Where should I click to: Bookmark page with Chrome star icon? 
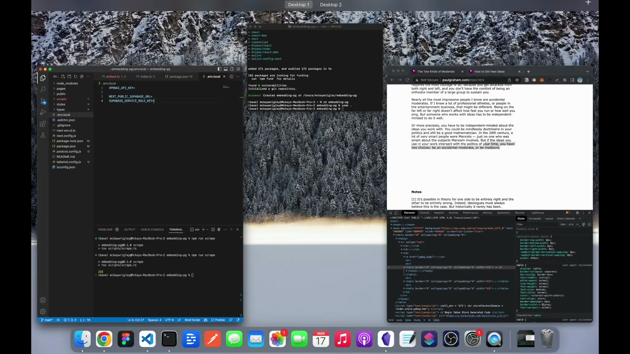coord(517,80)
